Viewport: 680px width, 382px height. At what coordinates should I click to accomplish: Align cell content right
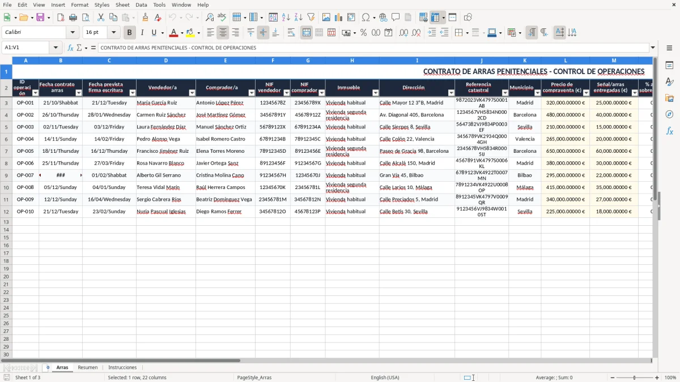(x=235, y=33)
